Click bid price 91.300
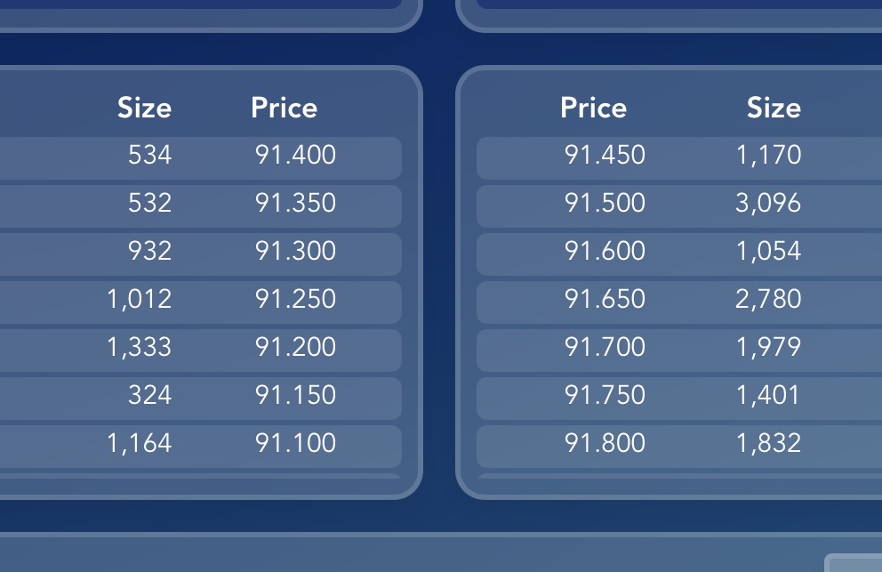Viewport: 882px width, 572px height. 295,251
